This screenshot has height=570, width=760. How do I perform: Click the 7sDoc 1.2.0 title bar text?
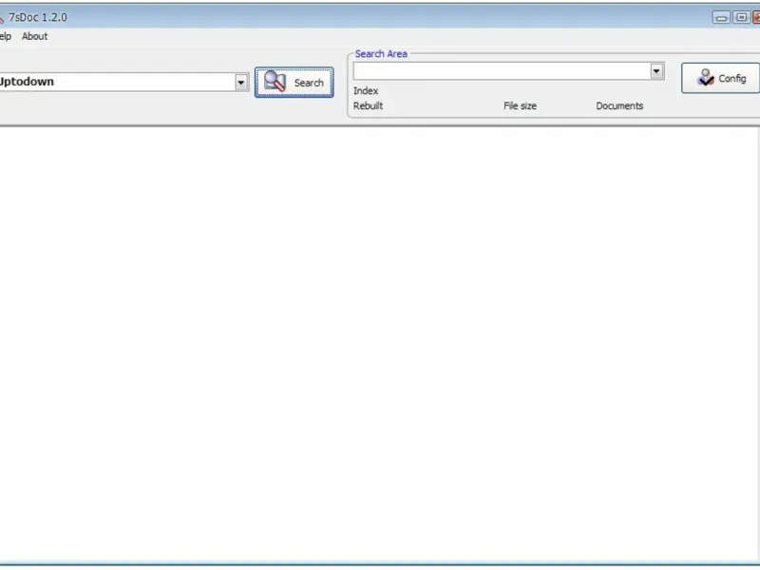coord(38,17)
